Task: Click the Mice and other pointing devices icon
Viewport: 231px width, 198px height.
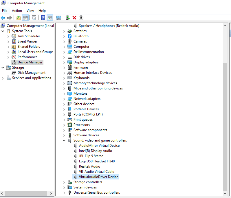Action: (70, 88)
